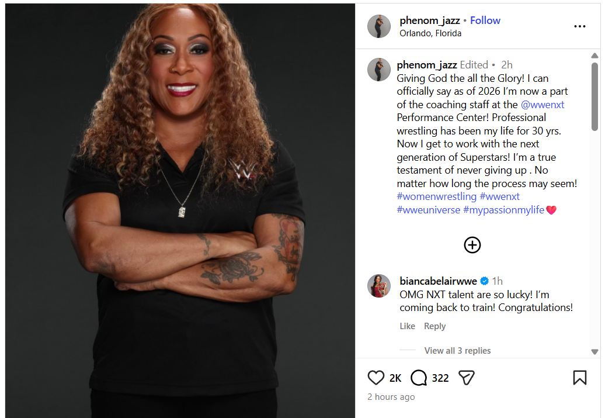The width and height of the screenshot is (612, 418).
Task: Open the #womenwrestling hashtag
Action: point(437,196)
